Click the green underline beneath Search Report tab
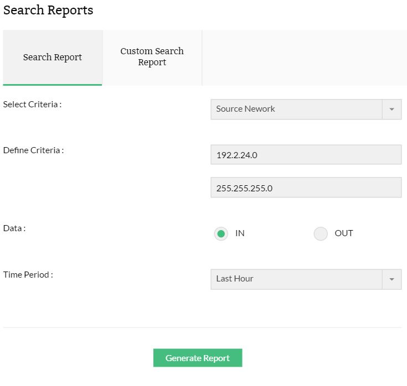 [53, 85]
